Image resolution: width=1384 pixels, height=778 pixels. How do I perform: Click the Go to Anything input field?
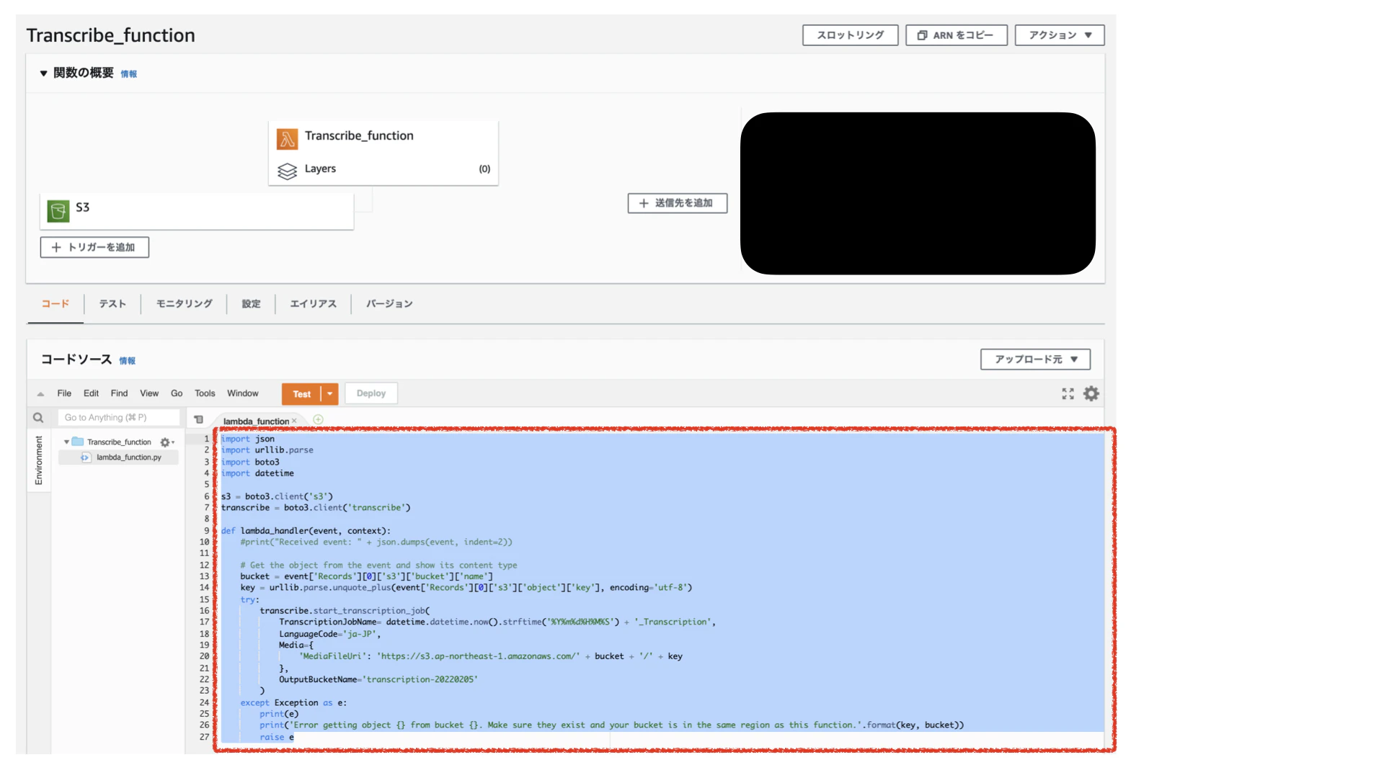point(119,418)
